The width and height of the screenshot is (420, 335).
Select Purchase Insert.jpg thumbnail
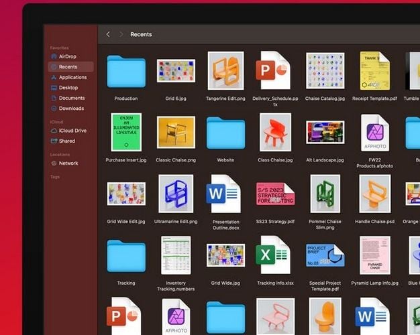(126, 132)
